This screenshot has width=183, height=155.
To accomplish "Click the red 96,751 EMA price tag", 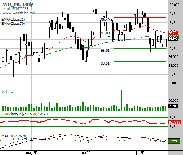I will click(x=173, y=32).
